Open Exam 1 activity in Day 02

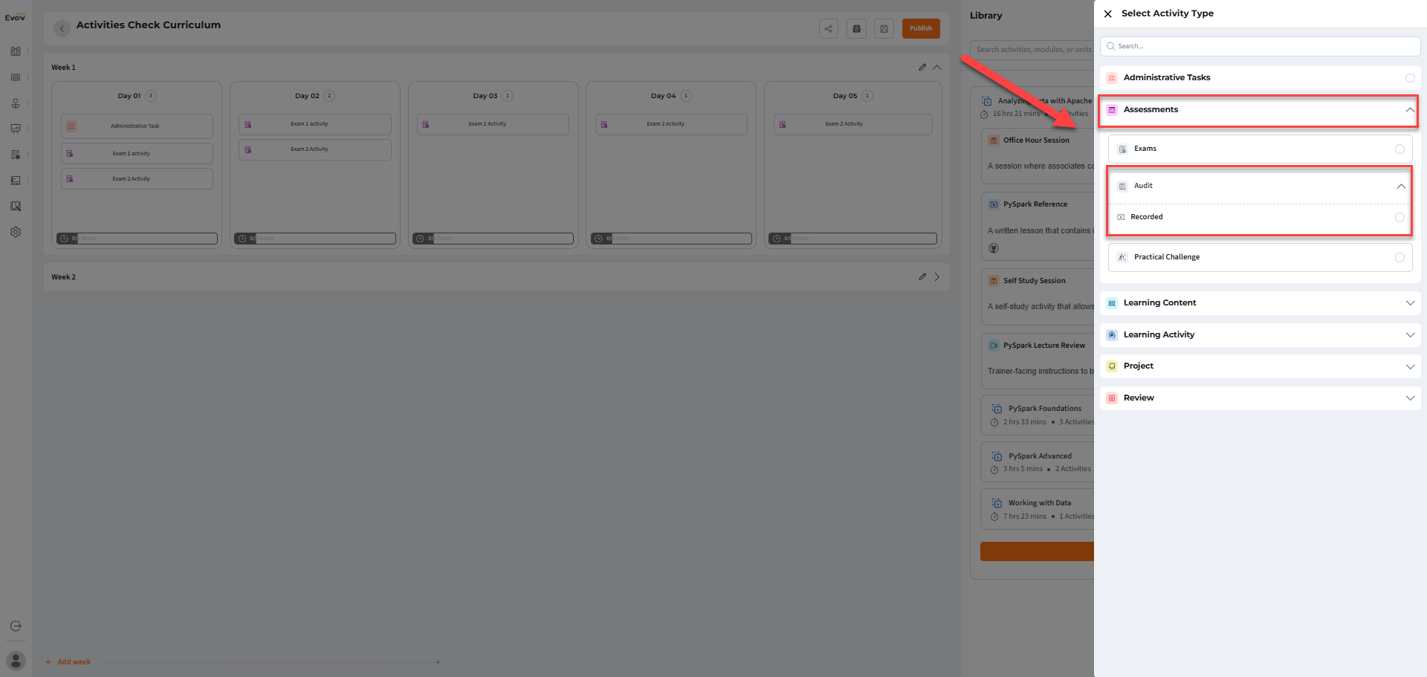315,124
